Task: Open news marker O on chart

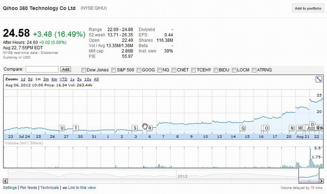Action: pos(267,128)
